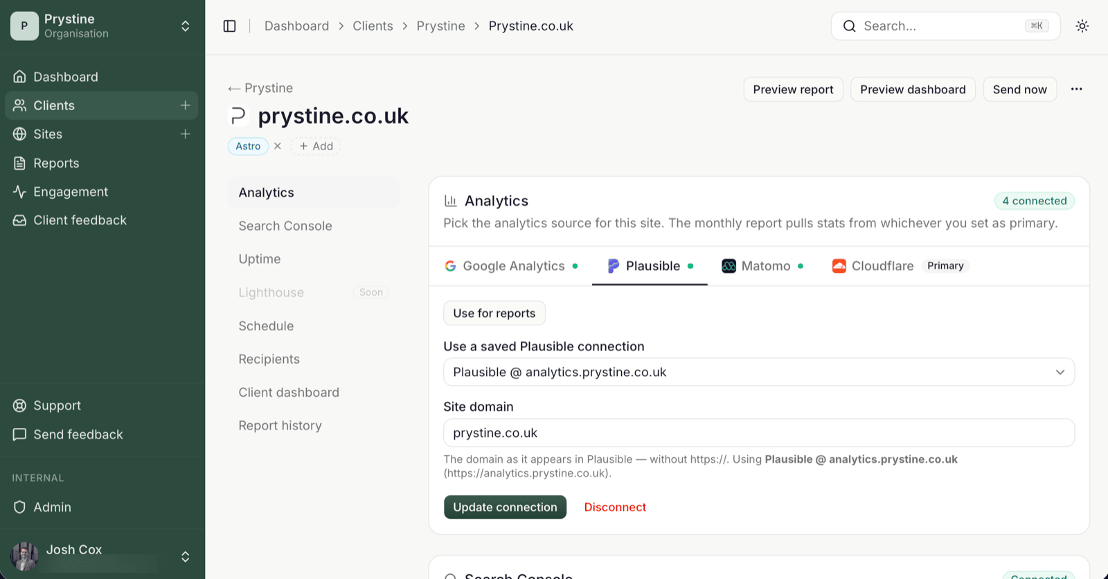
Task: Toggle the sidebar panel icon
Action: pos(229,26)
